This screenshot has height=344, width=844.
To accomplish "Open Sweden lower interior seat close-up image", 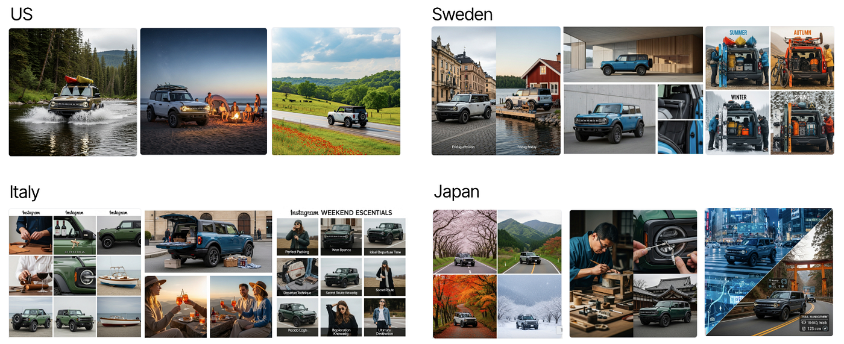I will coord(680,137).
